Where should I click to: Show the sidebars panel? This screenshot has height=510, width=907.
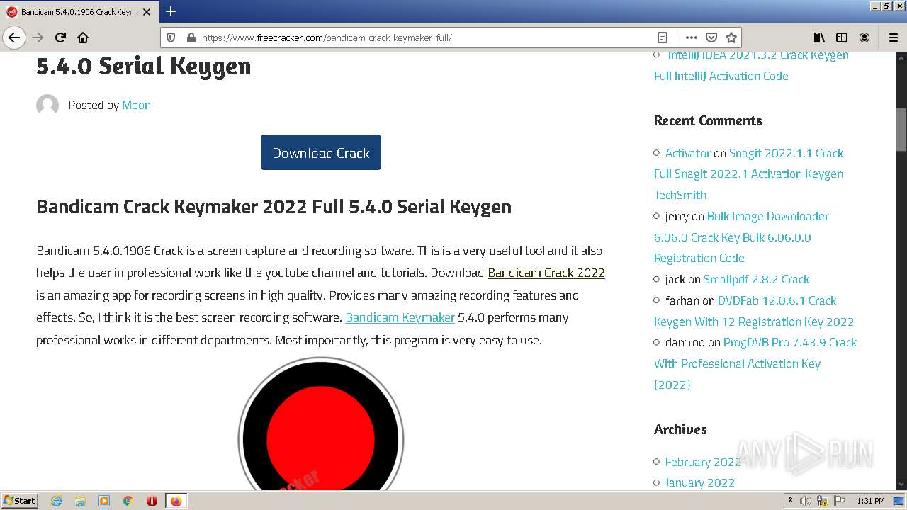pyautogui.click(x=842, y=38)
